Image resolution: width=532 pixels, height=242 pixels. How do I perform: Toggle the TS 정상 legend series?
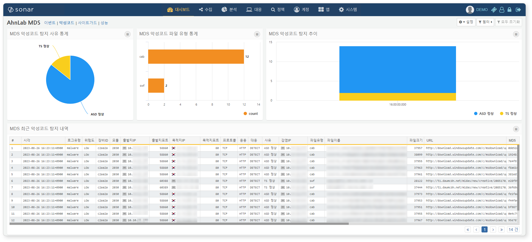click(508, 113)
